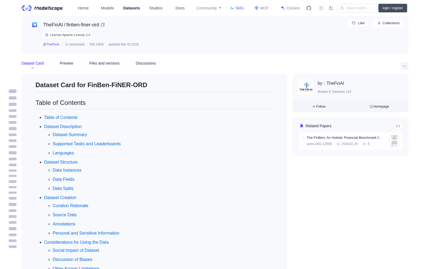
Task: Click the TheFinAI dataset avatar icon
Action: tap(35, 25)
